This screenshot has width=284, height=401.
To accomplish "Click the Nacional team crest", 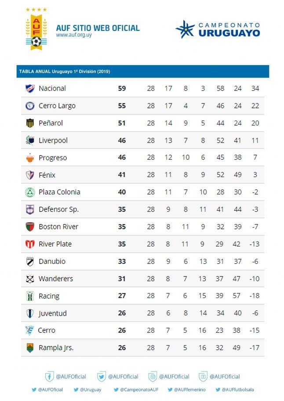I will 30,88.
